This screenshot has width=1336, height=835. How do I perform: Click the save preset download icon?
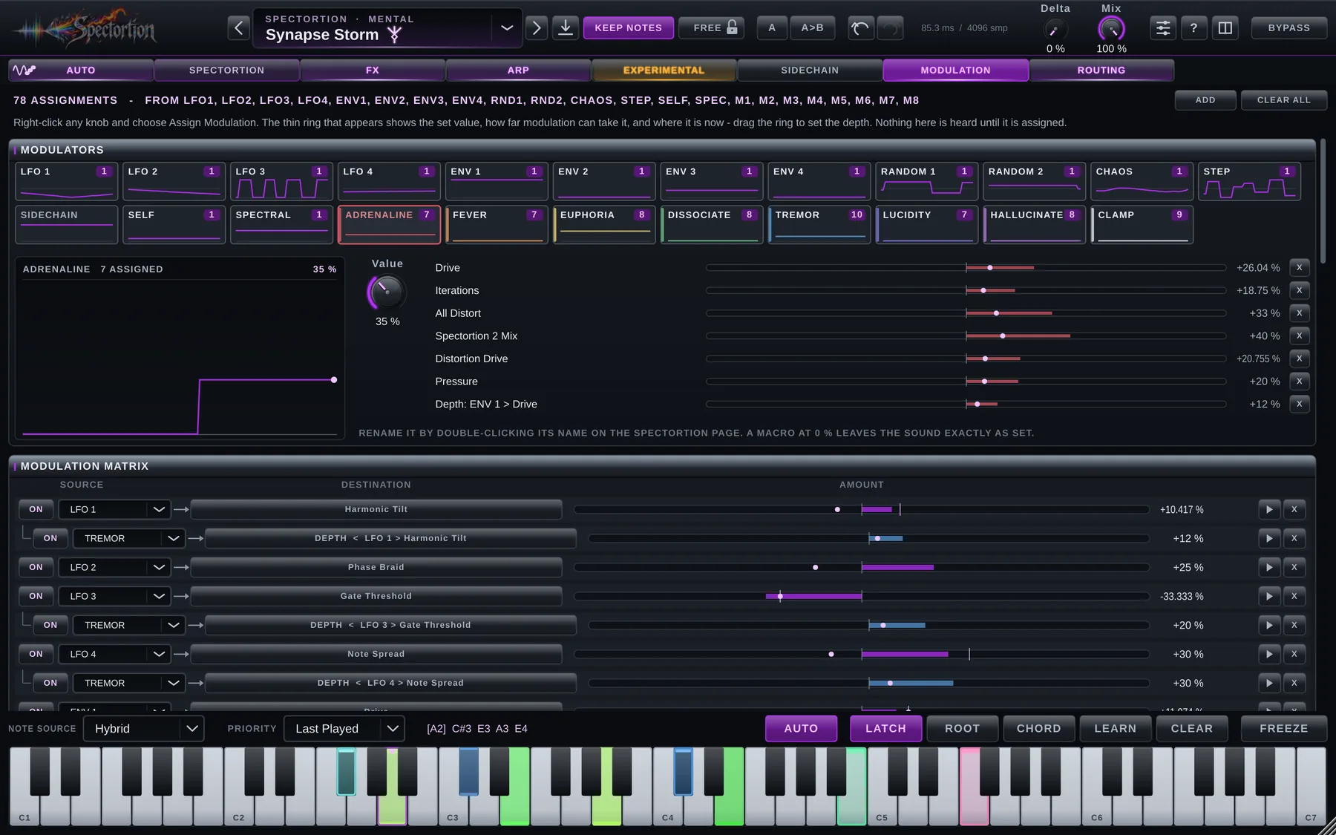(x=566, y=28)
